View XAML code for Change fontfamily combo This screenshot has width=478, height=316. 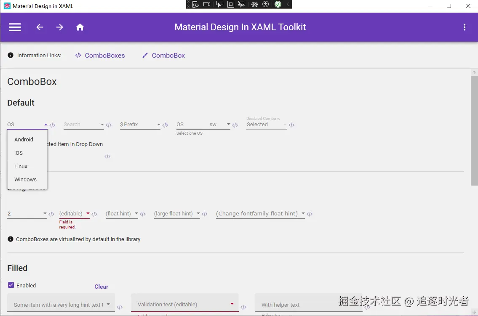pyautogui.click(x=310, y=214)
